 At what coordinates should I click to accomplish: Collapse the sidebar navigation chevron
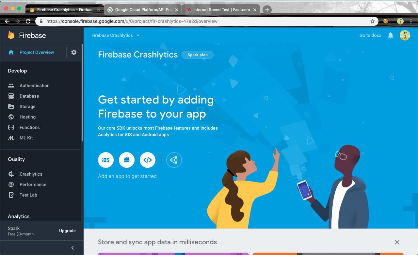pyautogui.click(x=72, y=248)
